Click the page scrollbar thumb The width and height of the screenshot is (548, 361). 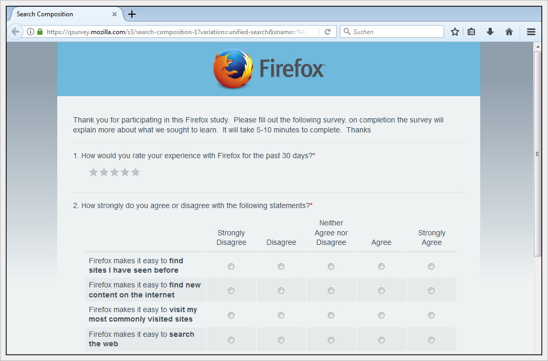point(537,154)
